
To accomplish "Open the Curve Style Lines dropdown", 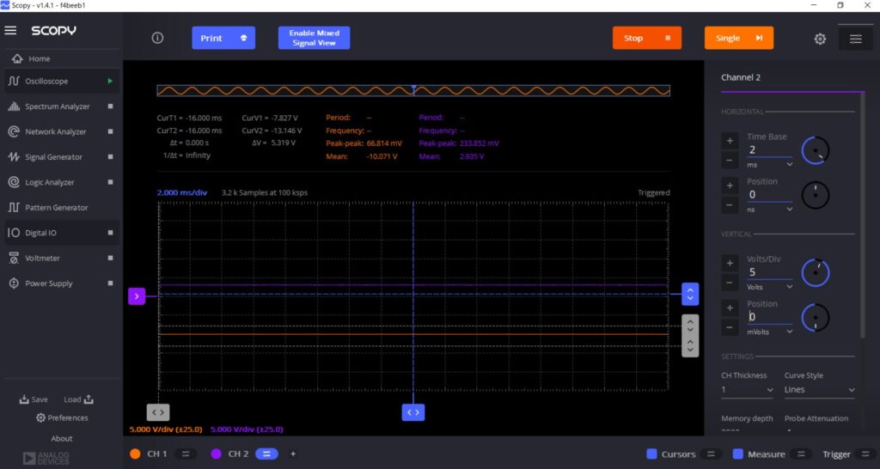I will [x=820, y=390].
